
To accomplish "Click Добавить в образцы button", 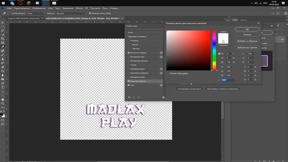I will click(x=247, y=41).
